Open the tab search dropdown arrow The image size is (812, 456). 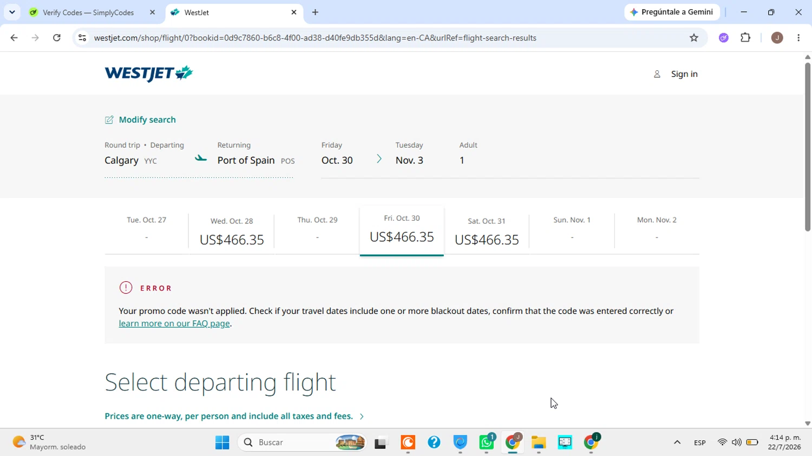pos(12,12)
